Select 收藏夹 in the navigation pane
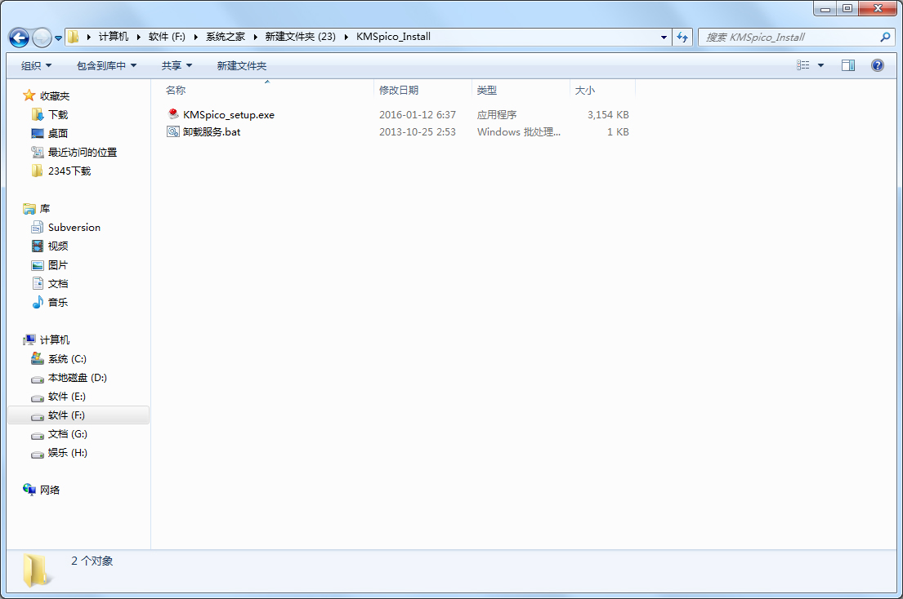The width and height of the screenshot is (903, 599). tap(55, 96)
